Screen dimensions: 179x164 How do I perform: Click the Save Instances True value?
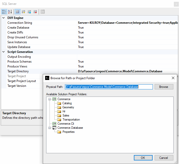point(81,42)
